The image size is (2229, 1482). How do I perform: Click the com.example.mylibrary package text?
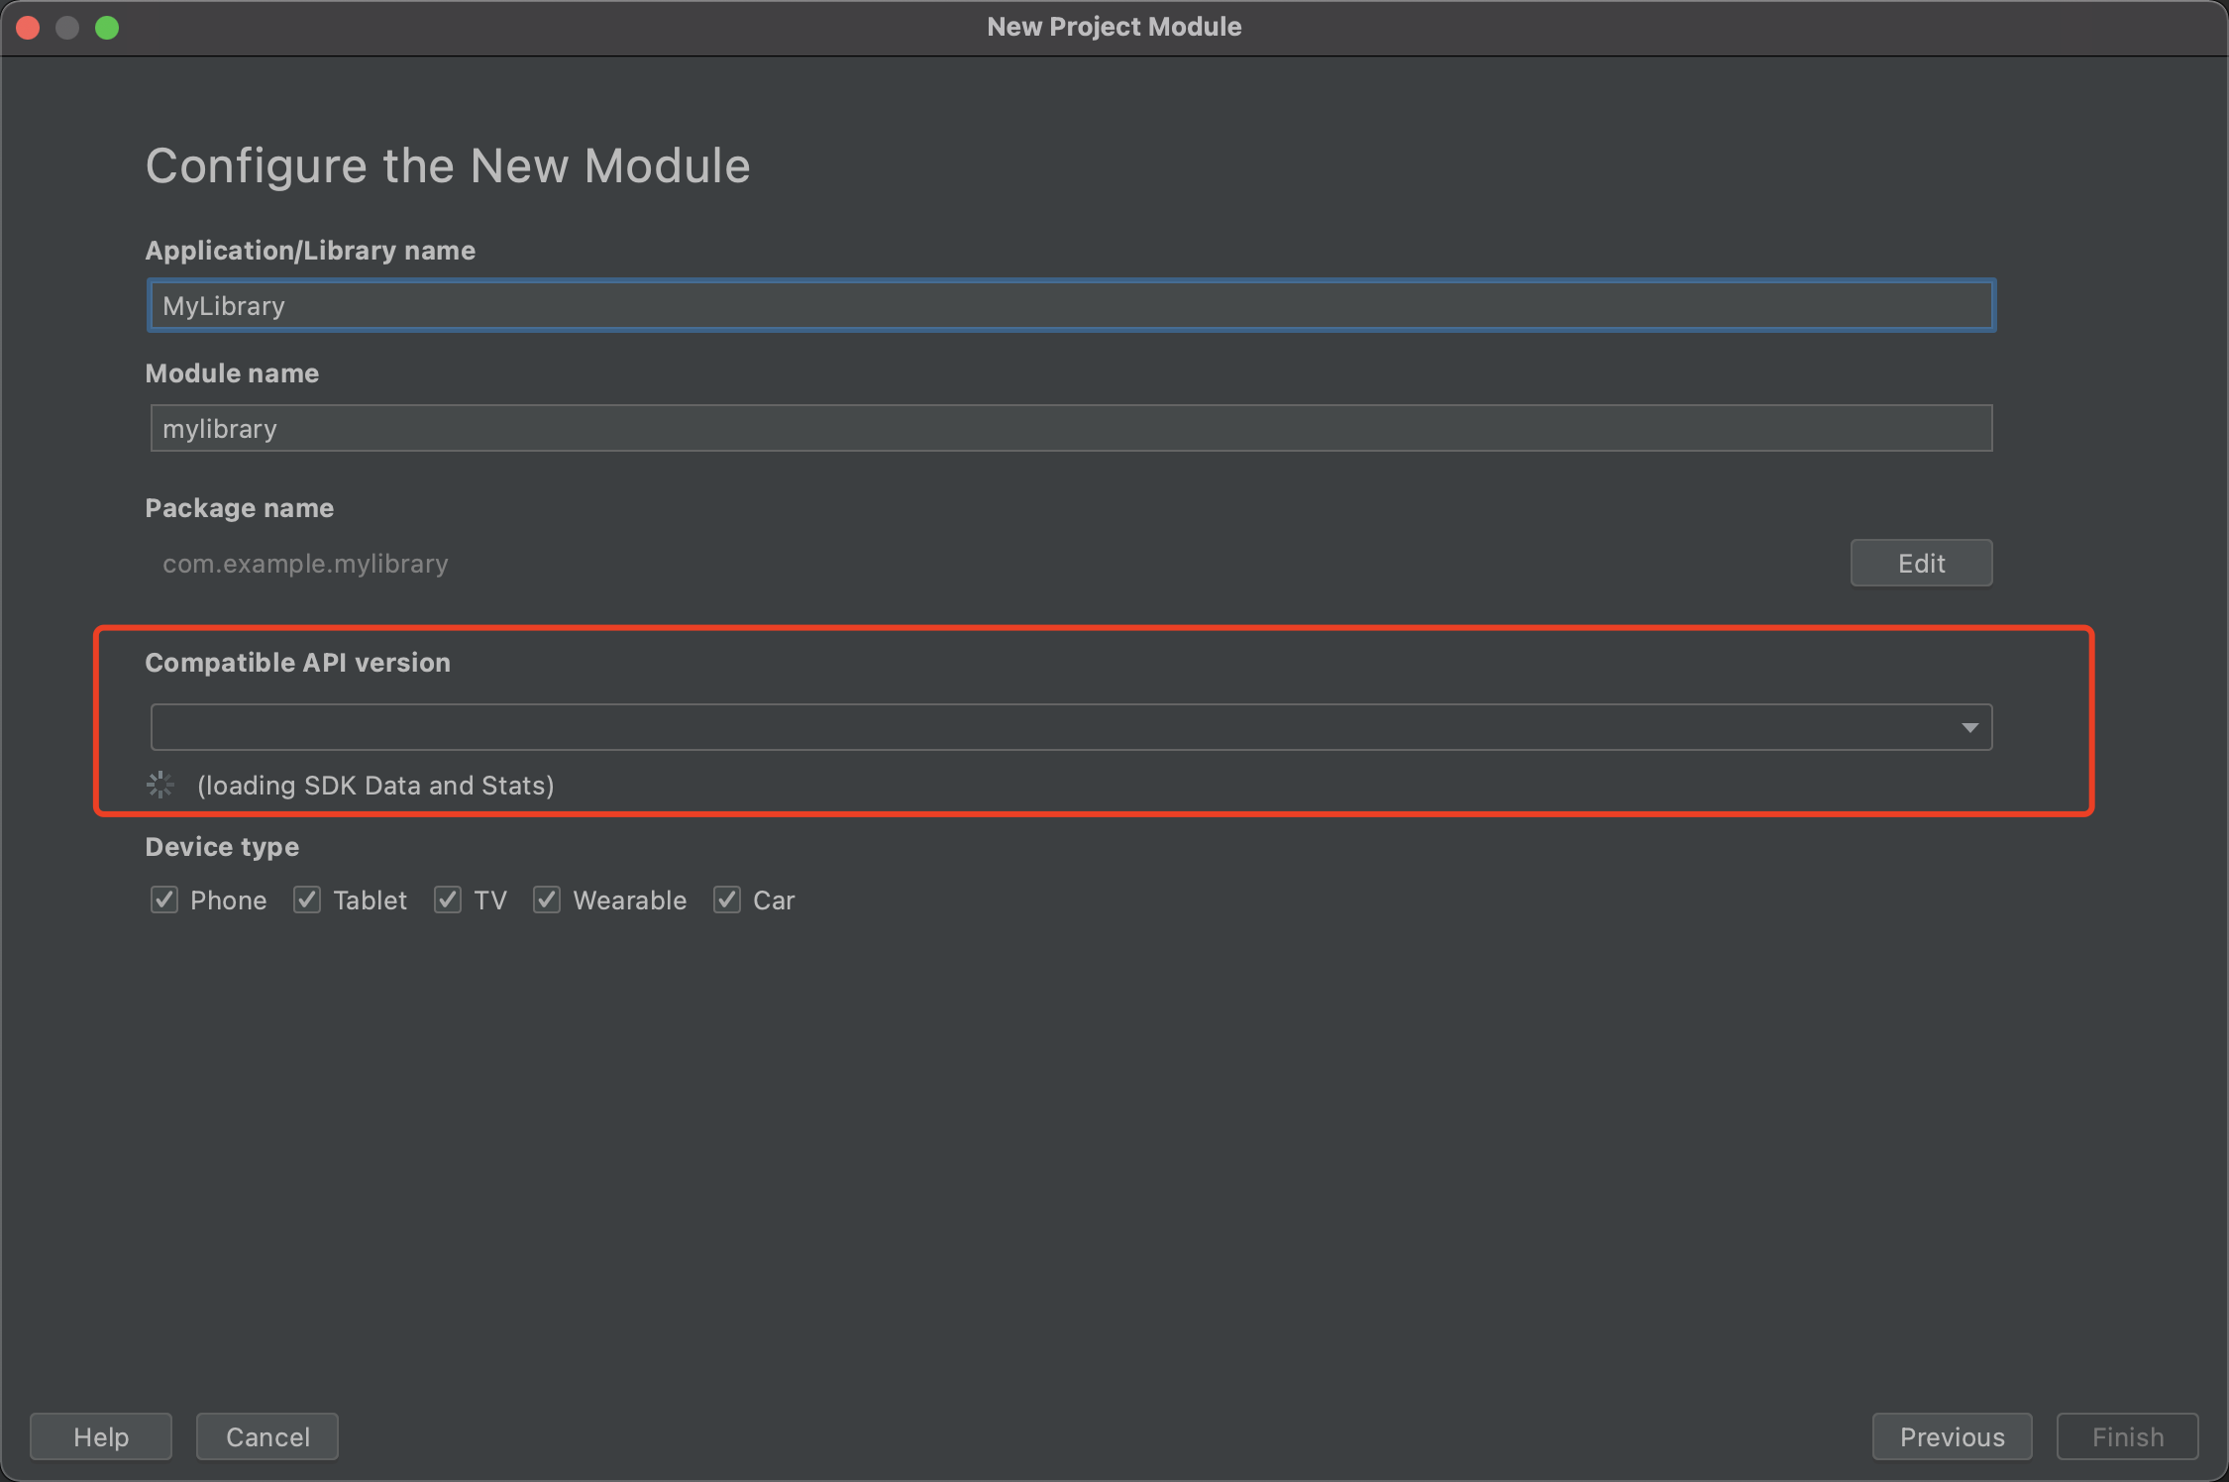pos(305,564)
